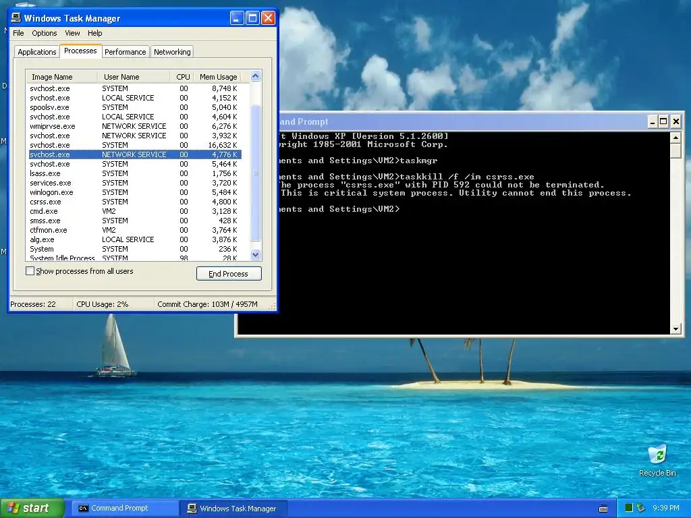The image size is (691, 518).
Task: Select the System process row
Action: pyautogui.click(x=135, y=249)
